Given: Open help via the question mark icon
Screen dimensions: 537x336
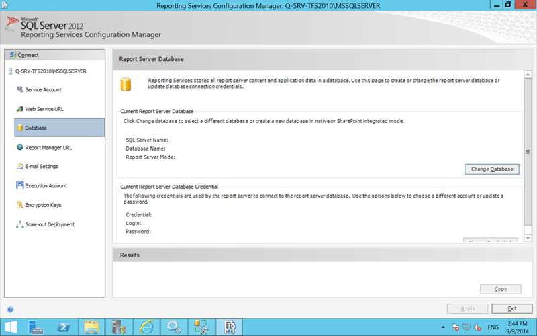Looking at the screenshot, I should coord(10,310).
